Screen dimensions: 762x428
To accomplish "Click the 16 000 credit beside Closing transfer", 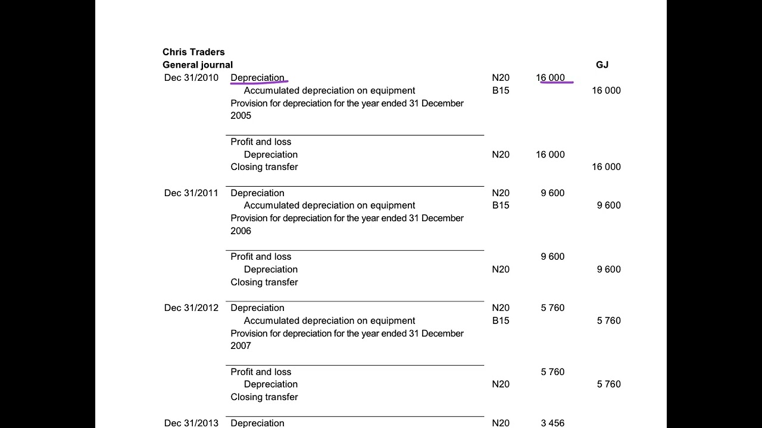I will [606, 167].
